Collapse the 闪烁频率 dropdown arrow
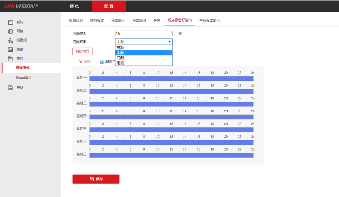The width and height of the screenshot is (339, 197). point(169,41)
